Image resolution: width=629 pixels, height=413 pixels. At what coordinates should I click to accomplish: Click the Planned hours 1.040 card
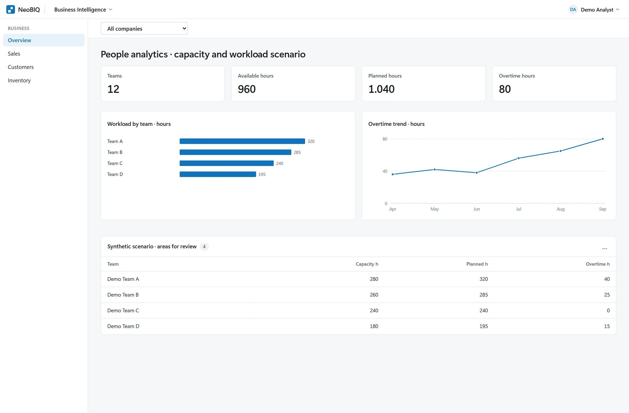[424, 84]
